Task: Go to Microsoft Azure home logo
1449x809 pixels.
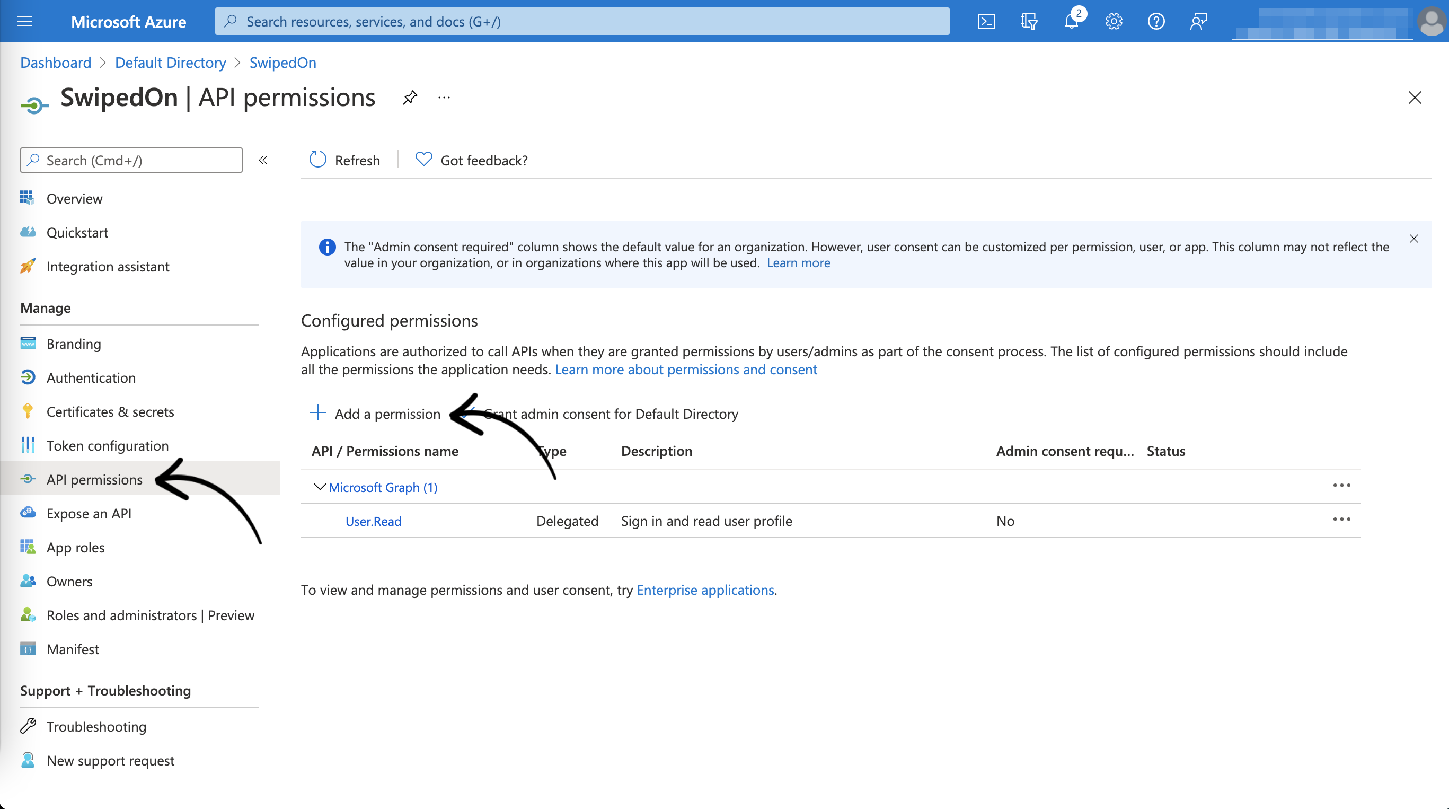Action: click(x=128, y=21)
